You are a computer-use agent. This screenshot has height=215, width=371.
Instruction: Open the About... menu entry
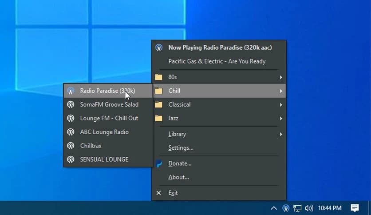click(178, 177)
